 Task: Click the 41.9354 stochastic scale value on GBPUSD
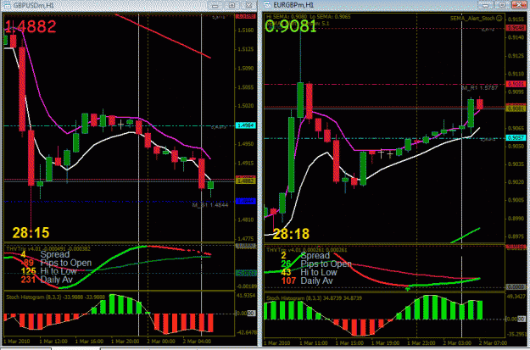[246, 295]
